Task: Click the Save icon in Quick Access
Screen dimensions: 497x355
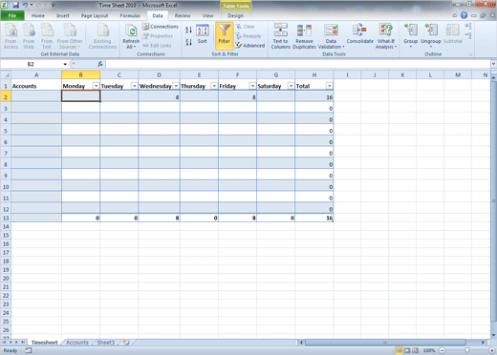Action: coord(15,5)
